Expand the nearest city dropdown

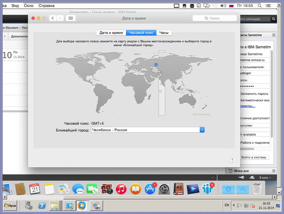point(202,130)
